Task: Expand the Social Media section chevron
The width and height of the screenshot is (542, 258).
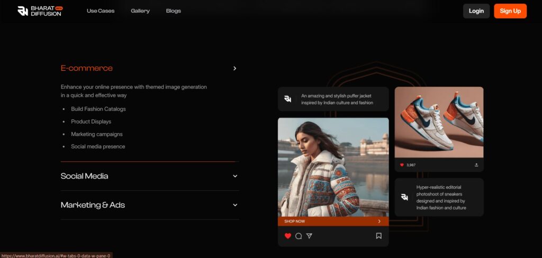Action: click(235, 176)
